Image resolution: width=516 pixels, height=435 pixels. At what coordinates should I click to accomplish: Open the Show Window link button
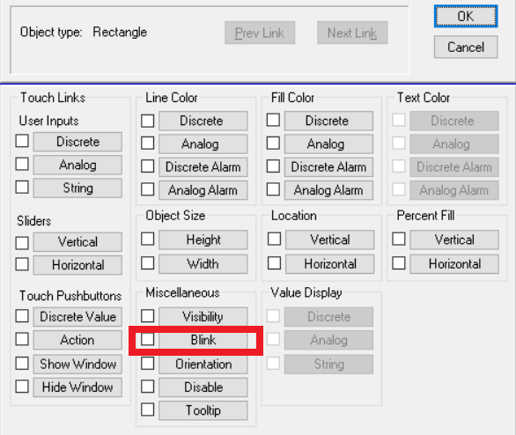click(77, 365)
